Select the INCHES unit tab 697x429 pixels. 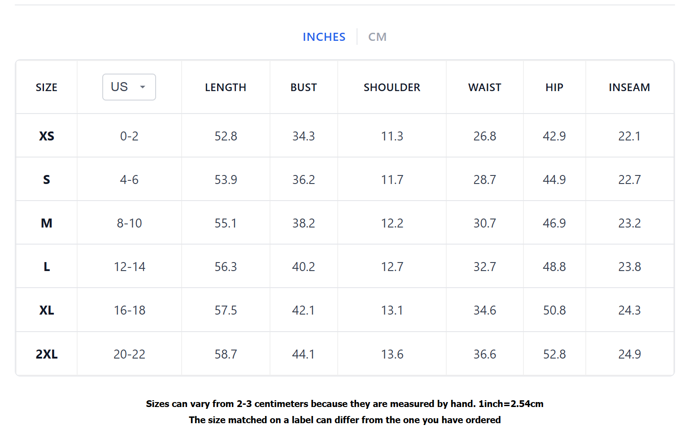tap(324, 37)
